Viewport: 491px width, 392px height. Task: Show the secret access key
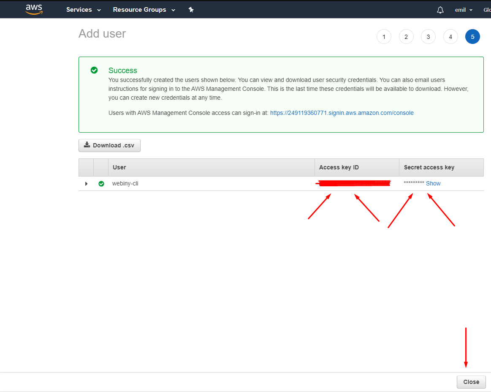pyautogui.click(x=433, y=183)
